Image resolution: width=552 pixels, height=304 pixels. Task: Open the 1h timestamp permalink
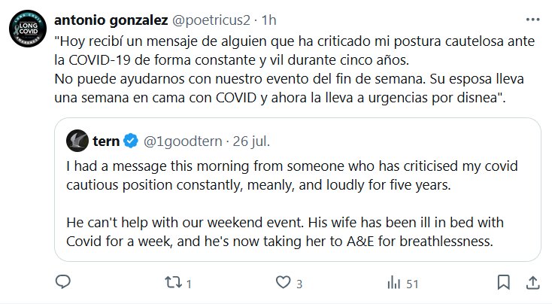[x=267, y=17]
